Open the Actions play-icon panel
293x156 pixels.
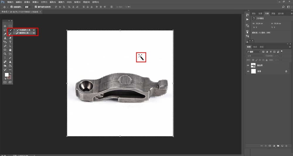[x=247, y=19]
